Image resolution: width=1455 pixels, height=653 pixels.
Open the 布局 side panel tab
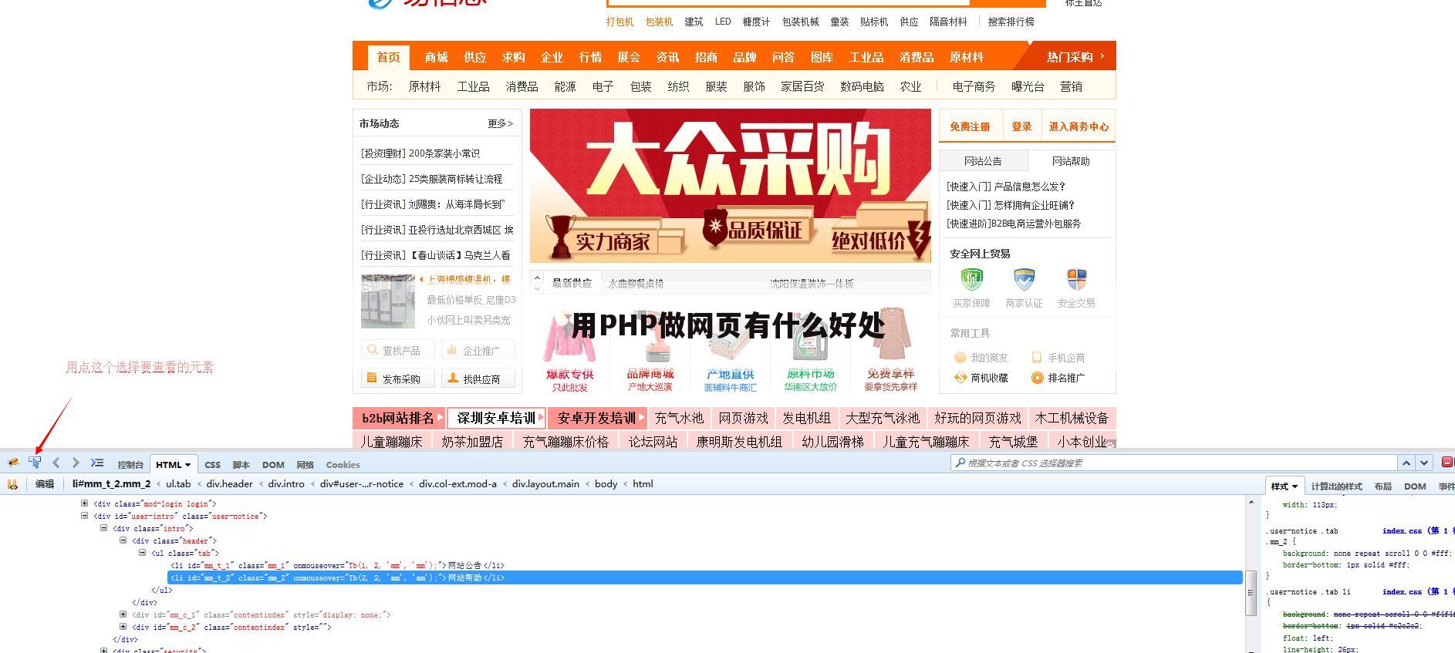[1382, 486]
